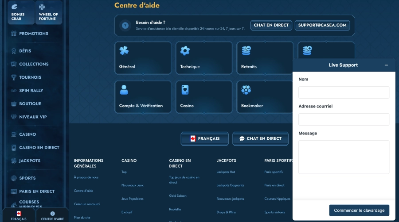Click the gear icon in Technique card
The image size is (399, 222).
[x=185, y=51]
